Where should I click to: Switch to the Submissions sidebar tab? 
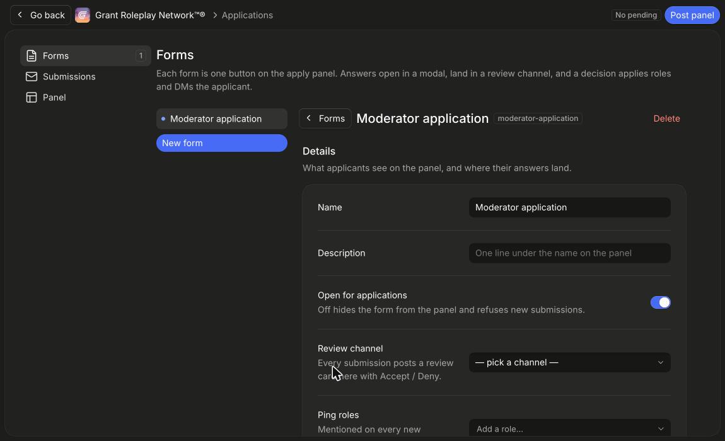(x=86, y=77)
